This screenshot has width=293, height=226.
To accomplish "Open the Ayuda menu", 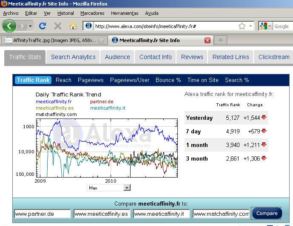I will tap(152, 13).
